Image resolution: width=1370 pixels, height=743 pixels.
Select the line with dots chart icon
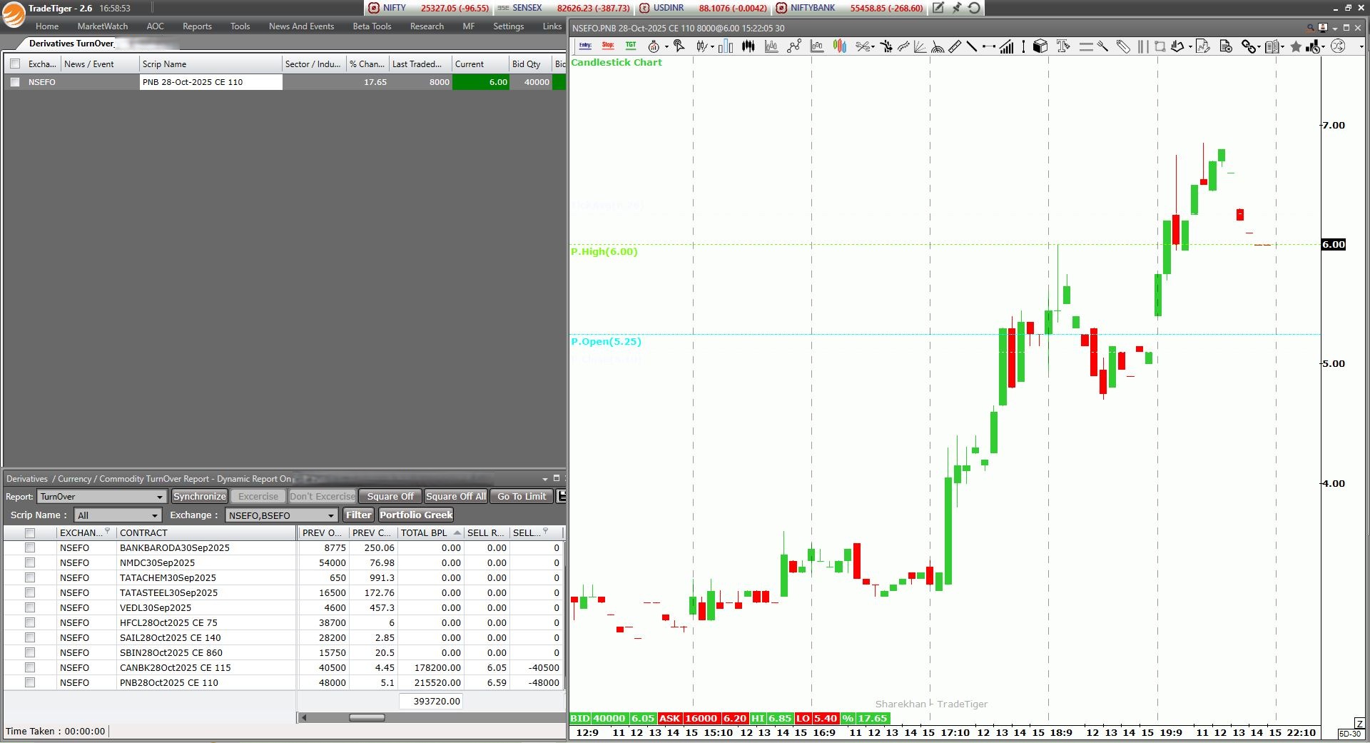tap(794, 46)
